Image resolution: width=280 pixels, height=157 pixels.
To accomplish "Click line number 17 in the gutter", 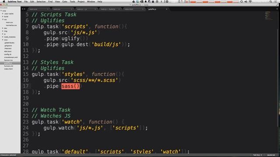I will tap(26, 86).
